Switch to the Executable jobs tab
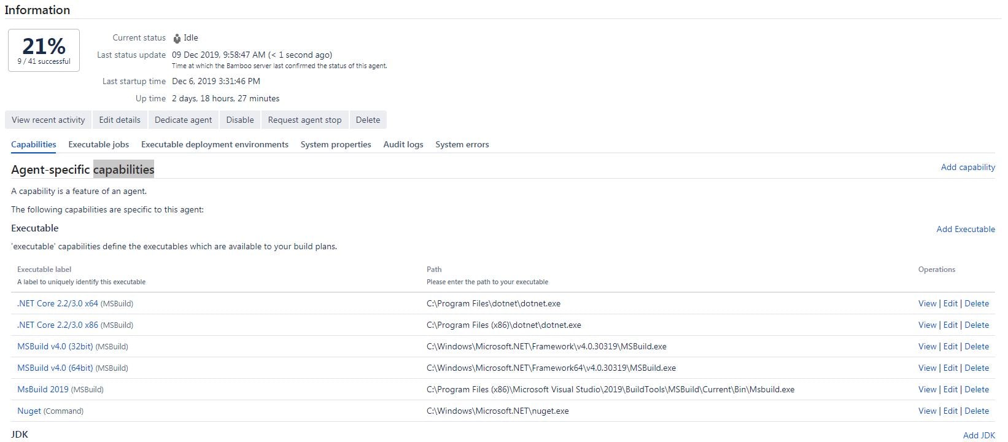Screen dimensions: 1008x442 click(x=99, y=144)
